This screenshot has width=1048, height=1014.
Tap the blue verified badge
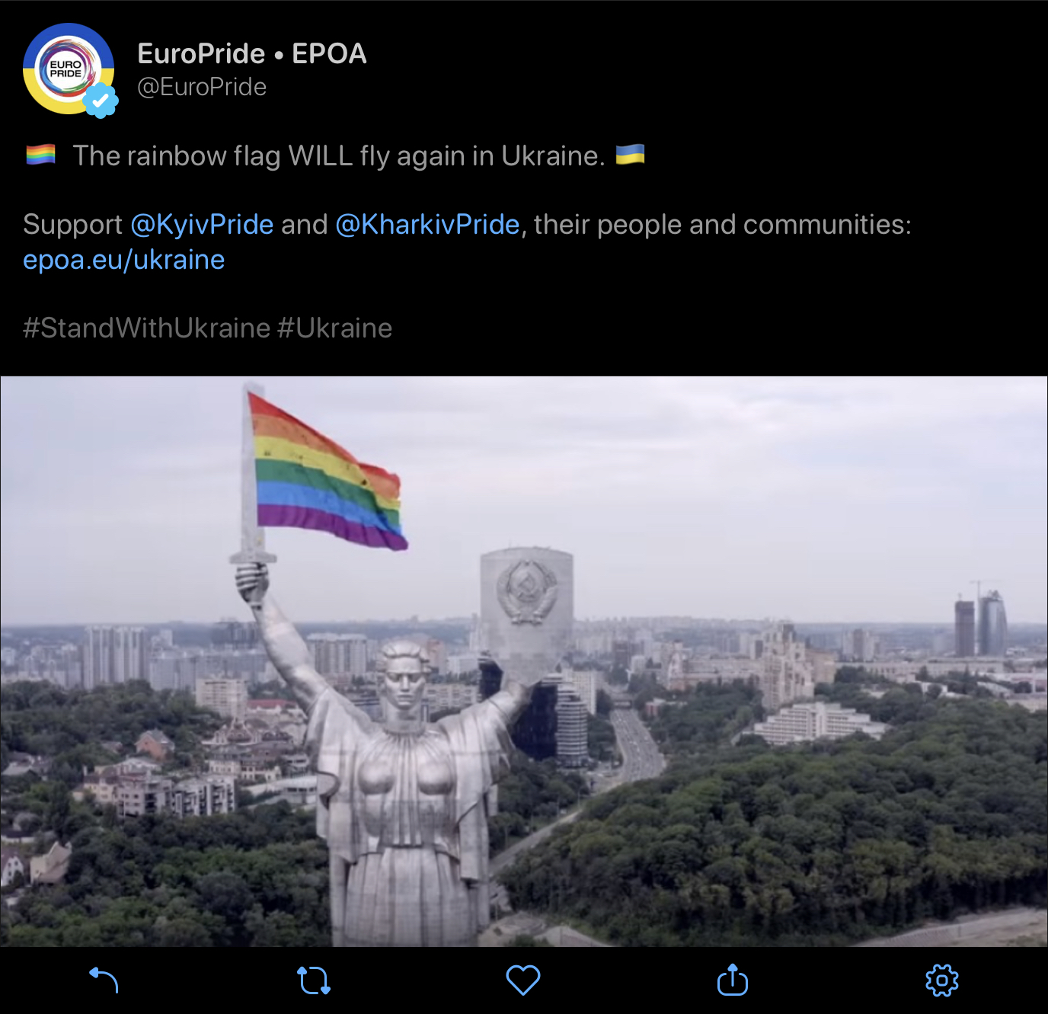tap(101, 101)
